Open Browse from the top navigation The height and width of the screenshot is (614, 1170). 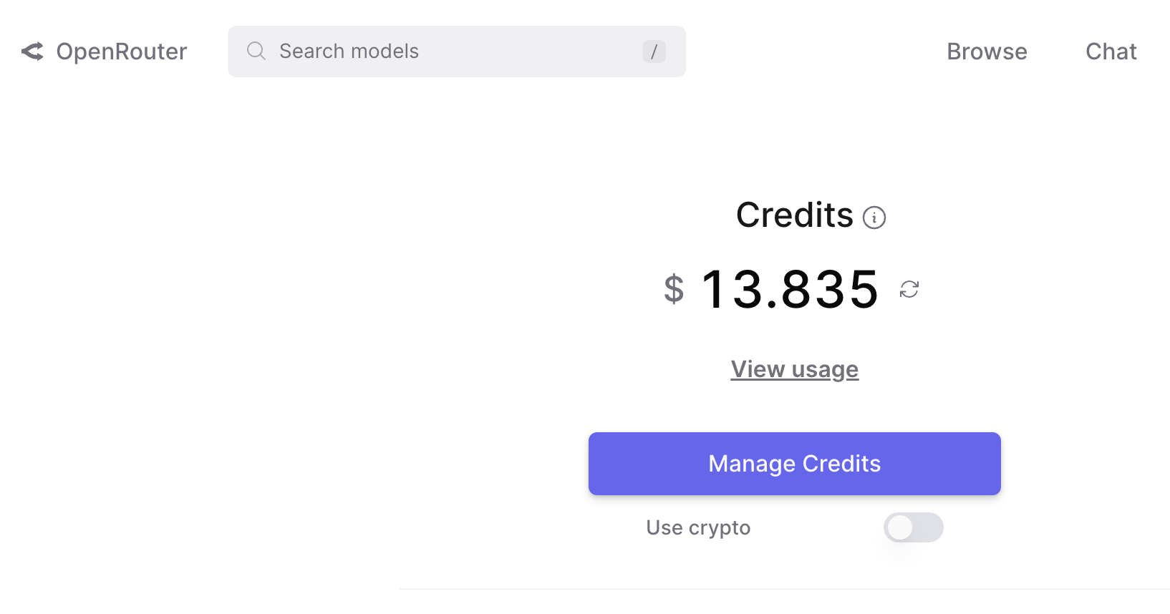[987, 52]
